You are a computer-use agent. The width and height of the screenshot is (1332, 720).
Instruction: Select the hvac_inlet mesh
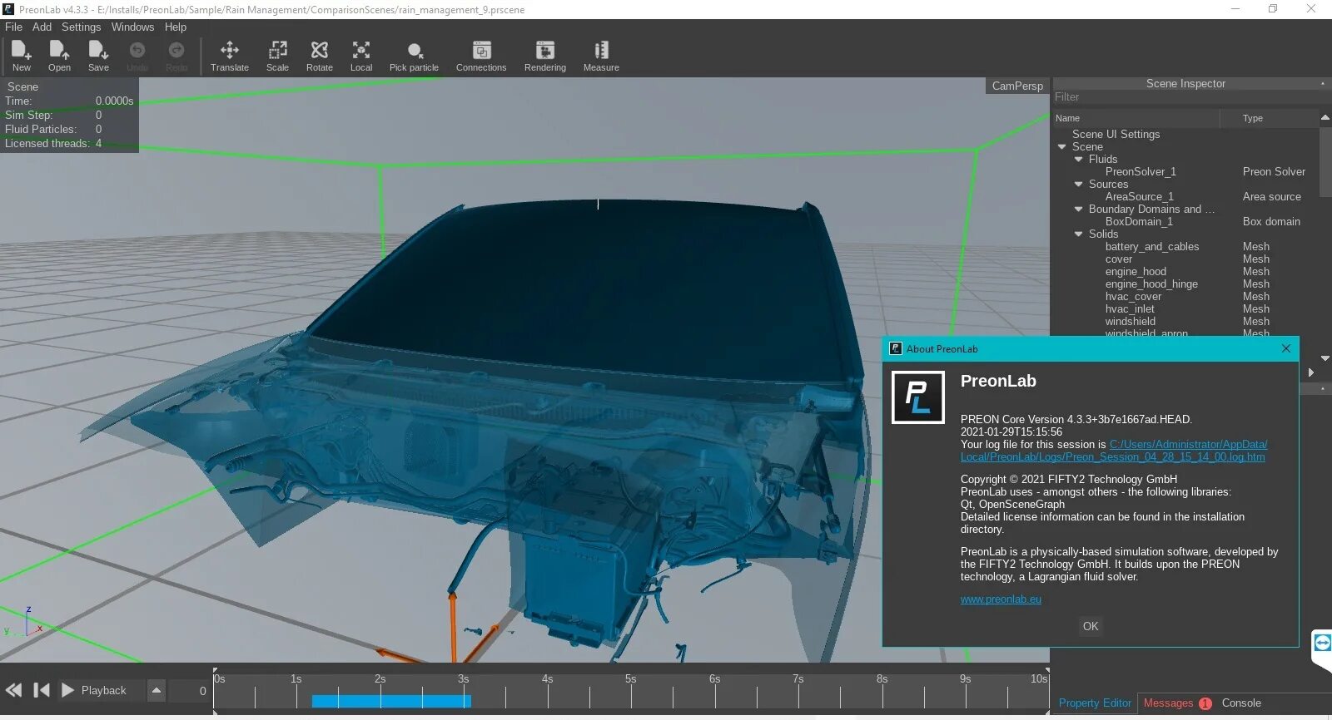tap(1130, 309)
